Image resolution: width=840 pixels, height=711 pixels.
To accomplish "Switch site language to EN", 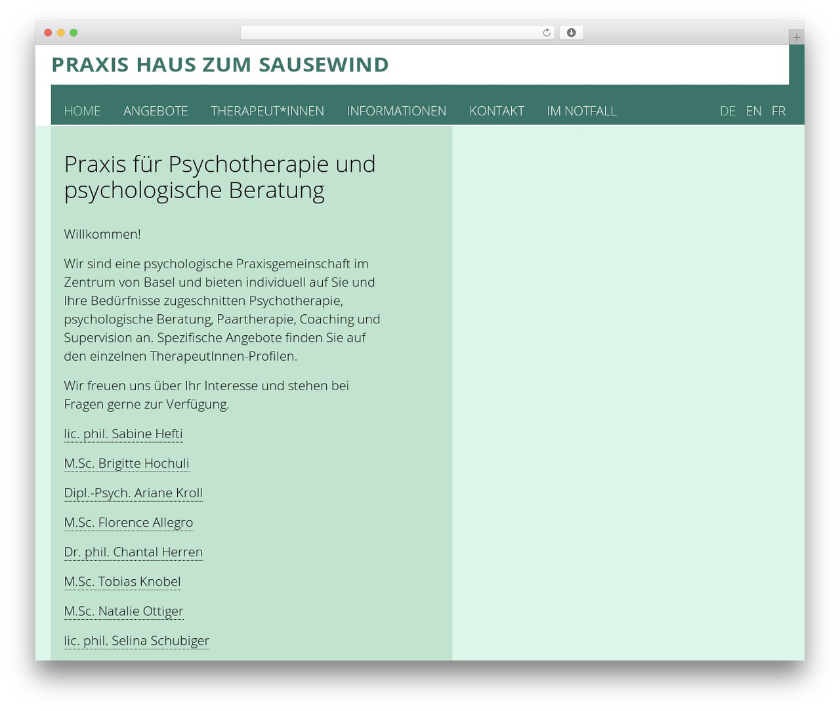I will (x=753, y=111).
